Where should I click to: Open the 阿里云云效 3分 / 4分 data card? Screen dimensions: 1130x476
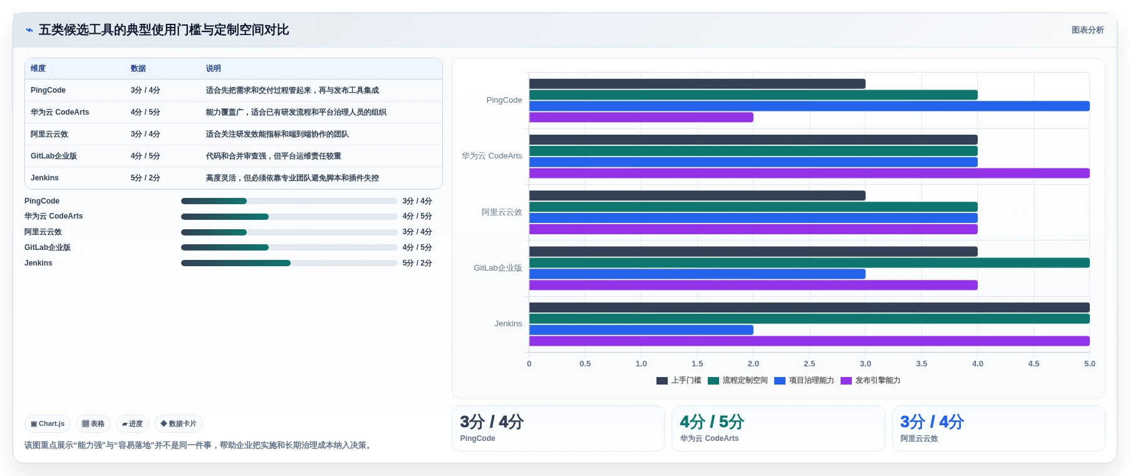[x=998, y=428]
